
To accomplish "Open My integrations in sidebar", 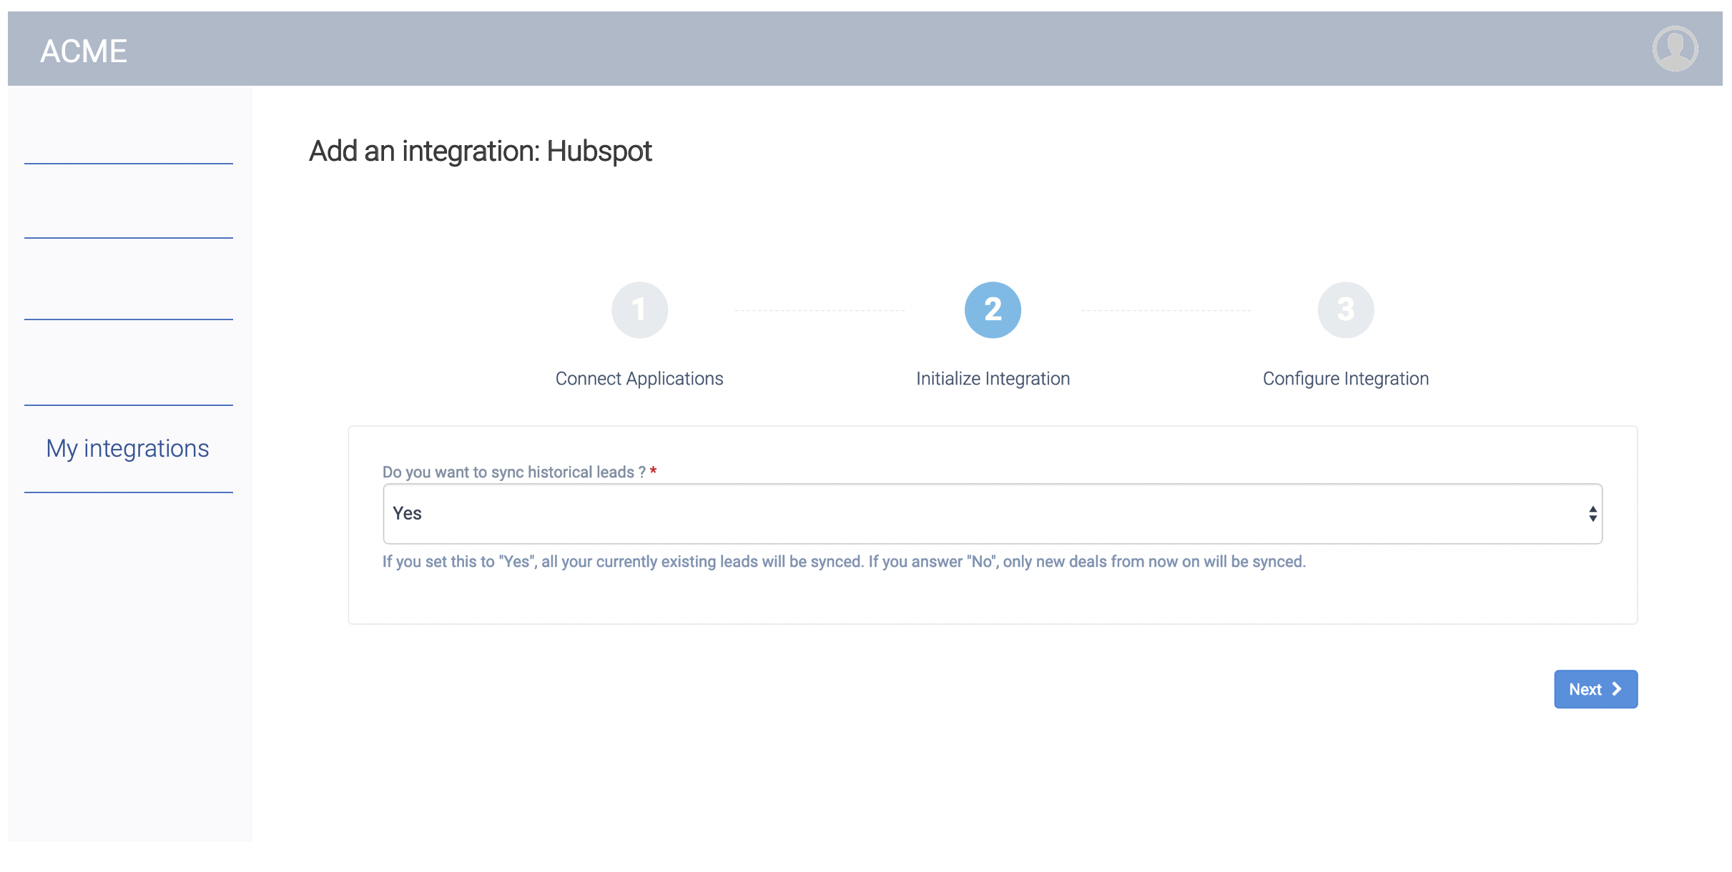I will 127,448.
